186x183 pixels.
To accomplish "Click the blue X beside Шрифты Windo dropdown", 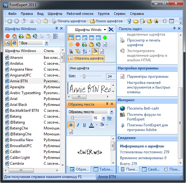I will (x=111, y=29).
